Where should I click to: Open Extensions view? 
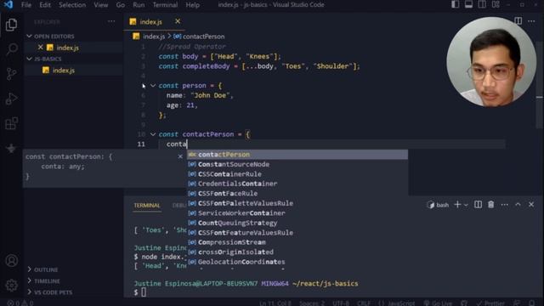coord(11,123)
